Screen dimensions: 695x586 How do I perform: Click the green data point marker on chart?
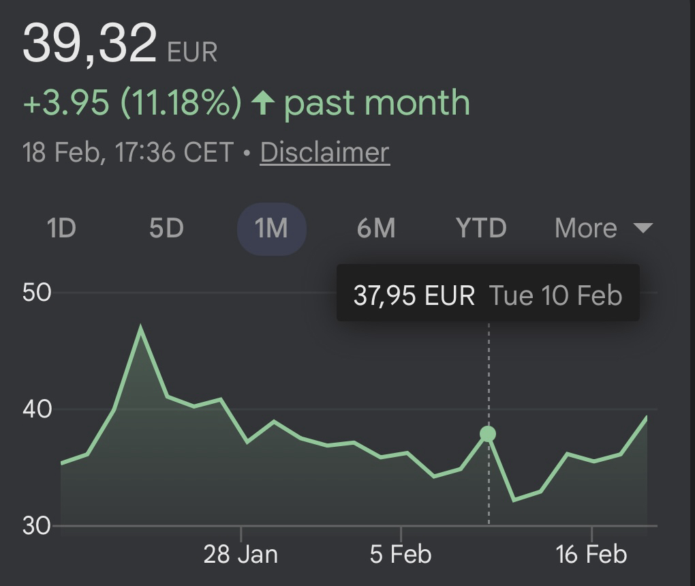[x=488, y=433]
